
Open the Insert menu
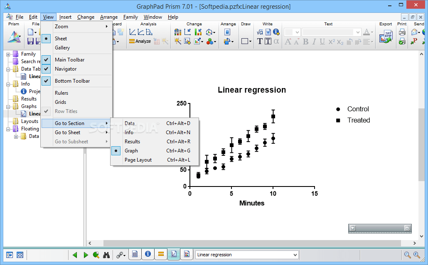point(65,17)
